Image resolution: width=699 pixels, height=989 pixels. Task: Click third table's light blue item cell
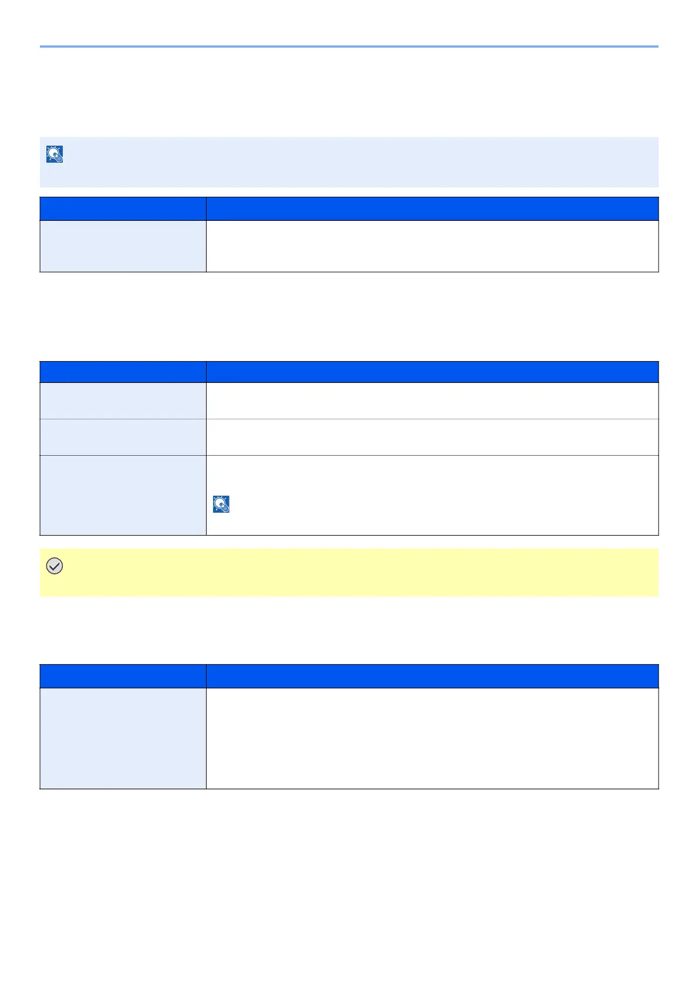coord(123,738)
